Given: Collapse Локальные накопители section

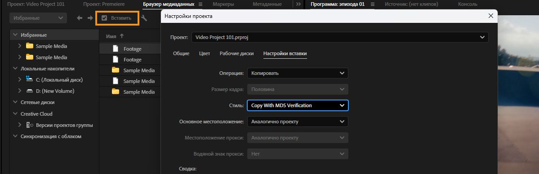Looking at the screenshot, I should pos(15,69).
